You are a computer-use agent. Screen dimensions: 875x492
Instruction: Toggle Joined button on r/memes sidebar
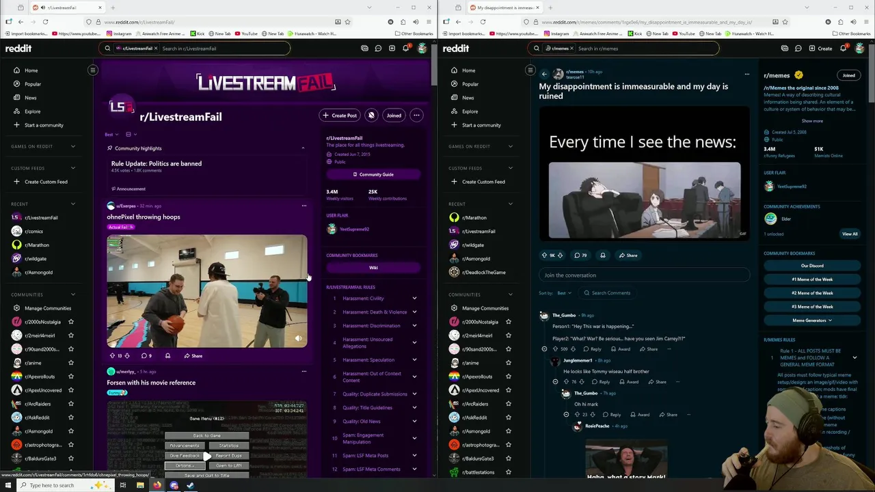848,75
